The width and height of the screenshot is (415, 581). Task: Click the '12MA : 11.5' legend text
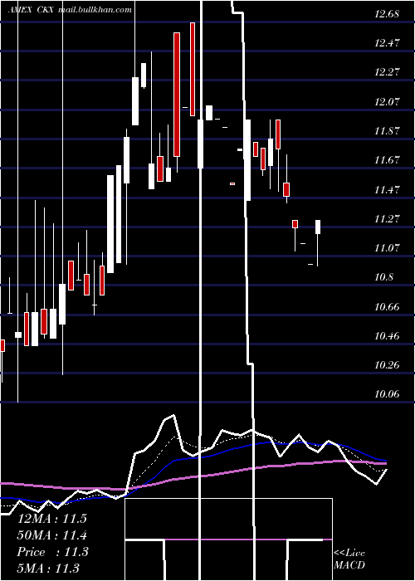(x=51, y=519)
